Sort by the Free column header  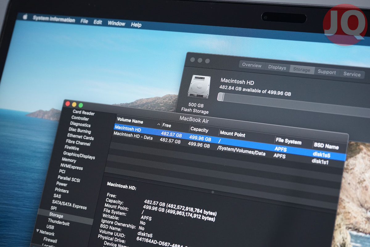166,125
